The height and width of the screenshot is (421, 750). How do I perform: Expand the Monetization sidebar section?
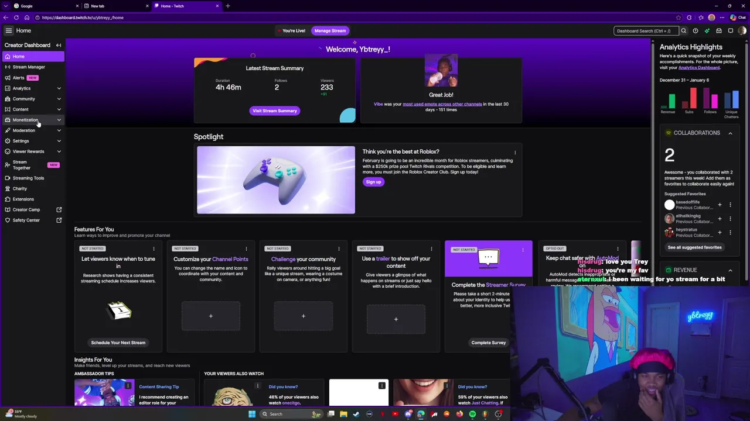click(x=33, y=120)
